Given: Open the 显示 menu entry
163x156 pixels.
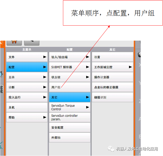Looking at the screenshot, I should [x=27, y=77].
